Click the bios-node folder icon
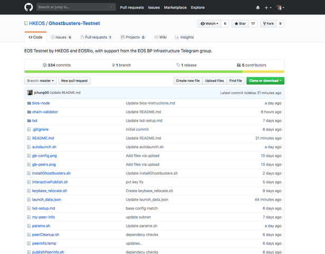The width and height of the screenshot is (325, 254). coord(29,103)
